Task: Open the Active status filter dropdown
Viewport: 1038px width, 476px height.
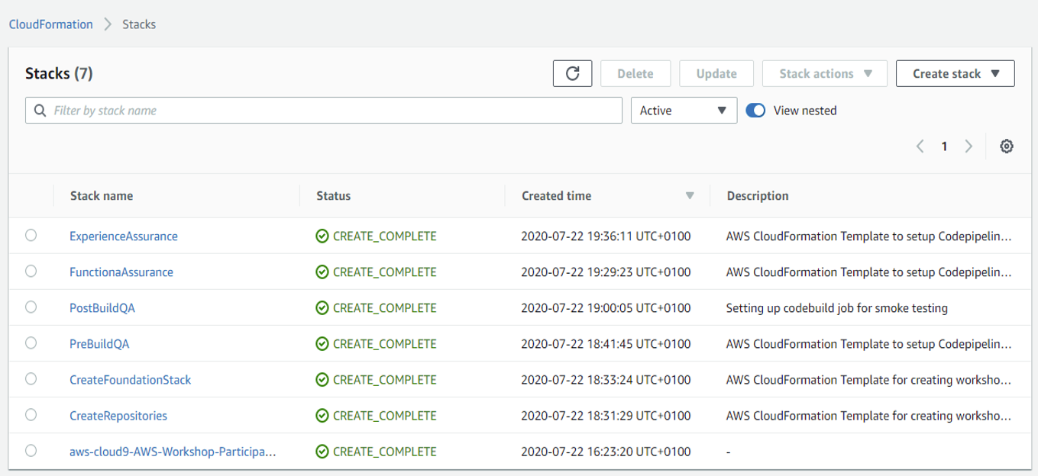Action: tap(684, 111)
